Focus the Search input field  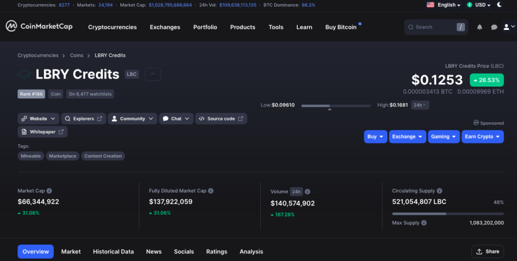(x=436, y=27)
